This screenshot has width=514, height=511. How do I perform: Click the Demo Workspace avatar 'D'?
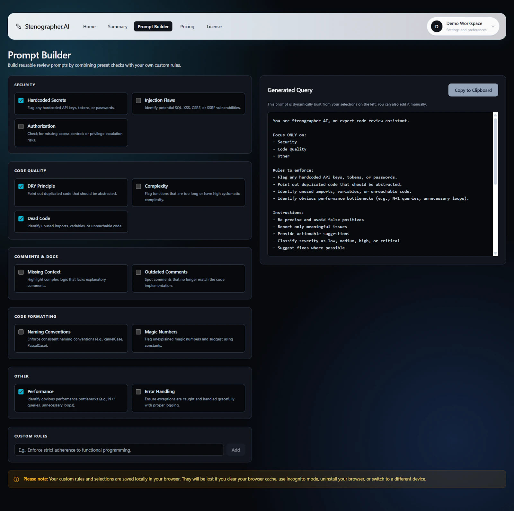(437, 26)
